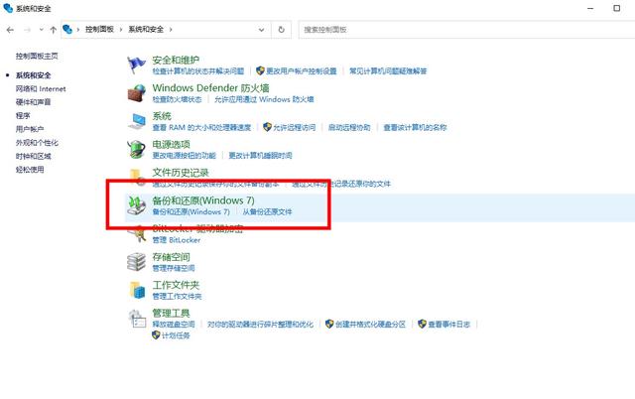Click the File History folder icon
The image size is (635, 399).
(x=137, y=177)
